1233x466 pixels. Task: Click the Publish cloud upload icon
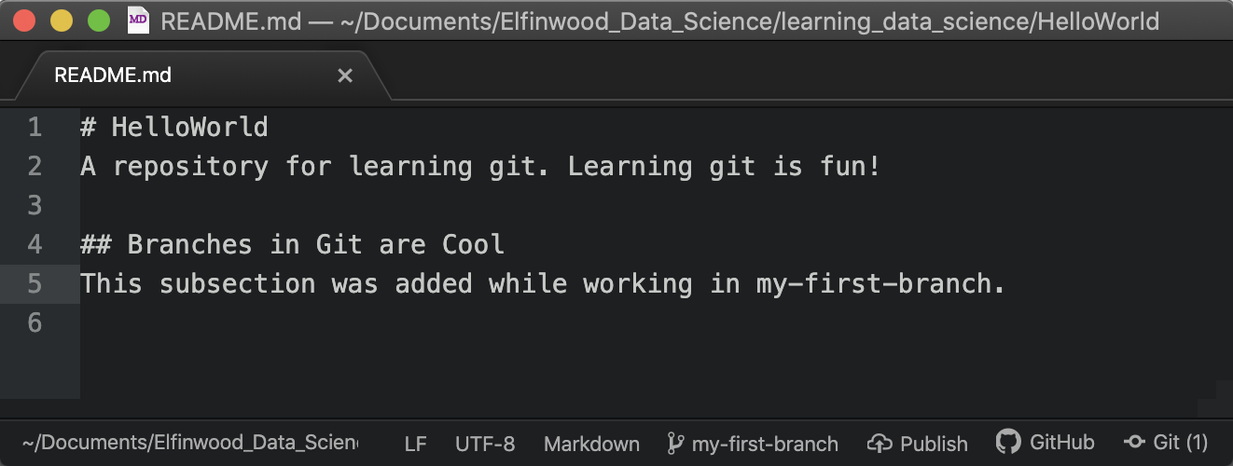coord(880,444)
